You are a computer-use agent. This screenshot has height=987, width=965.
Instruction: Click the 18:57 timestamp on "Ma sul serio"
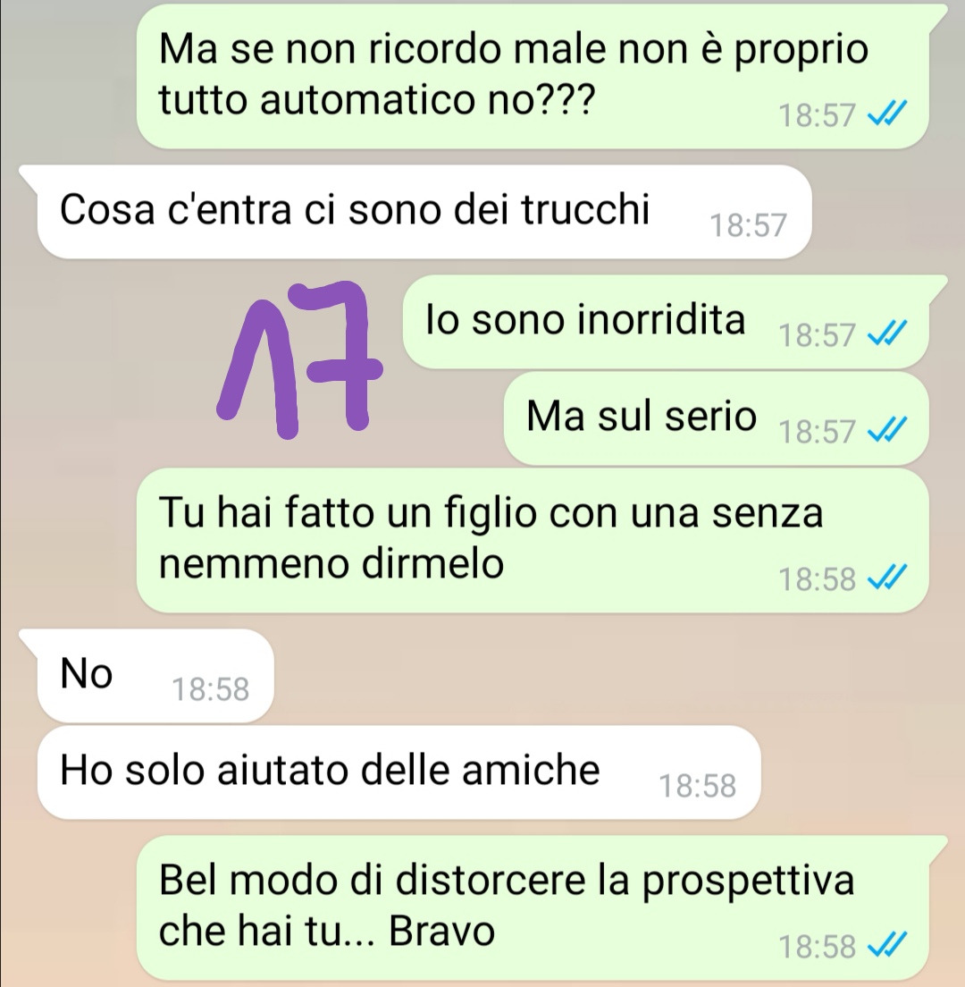(818, 432)
